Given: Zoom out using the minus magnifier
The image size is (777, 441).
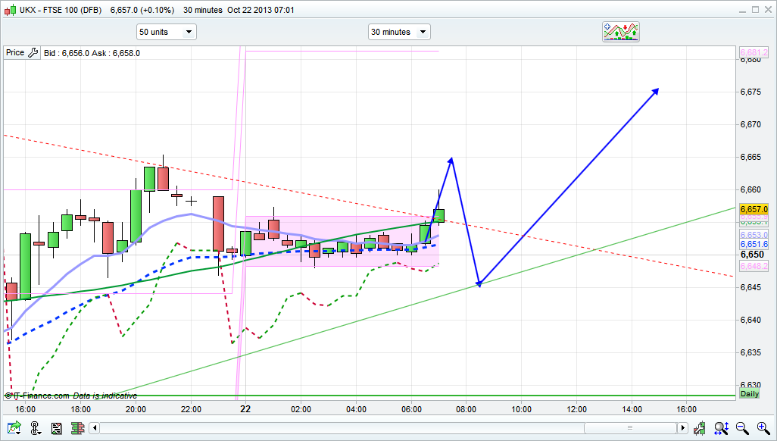Looking at the screenshot, I should coord(742,429).
